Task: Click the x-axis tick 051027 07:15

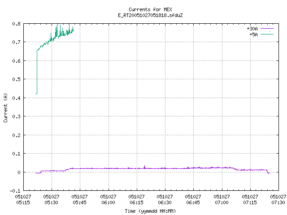Action: point(250,199)
